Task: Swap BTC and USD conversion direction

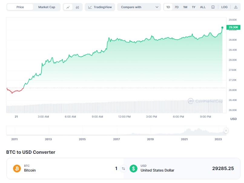Action: 124,169
